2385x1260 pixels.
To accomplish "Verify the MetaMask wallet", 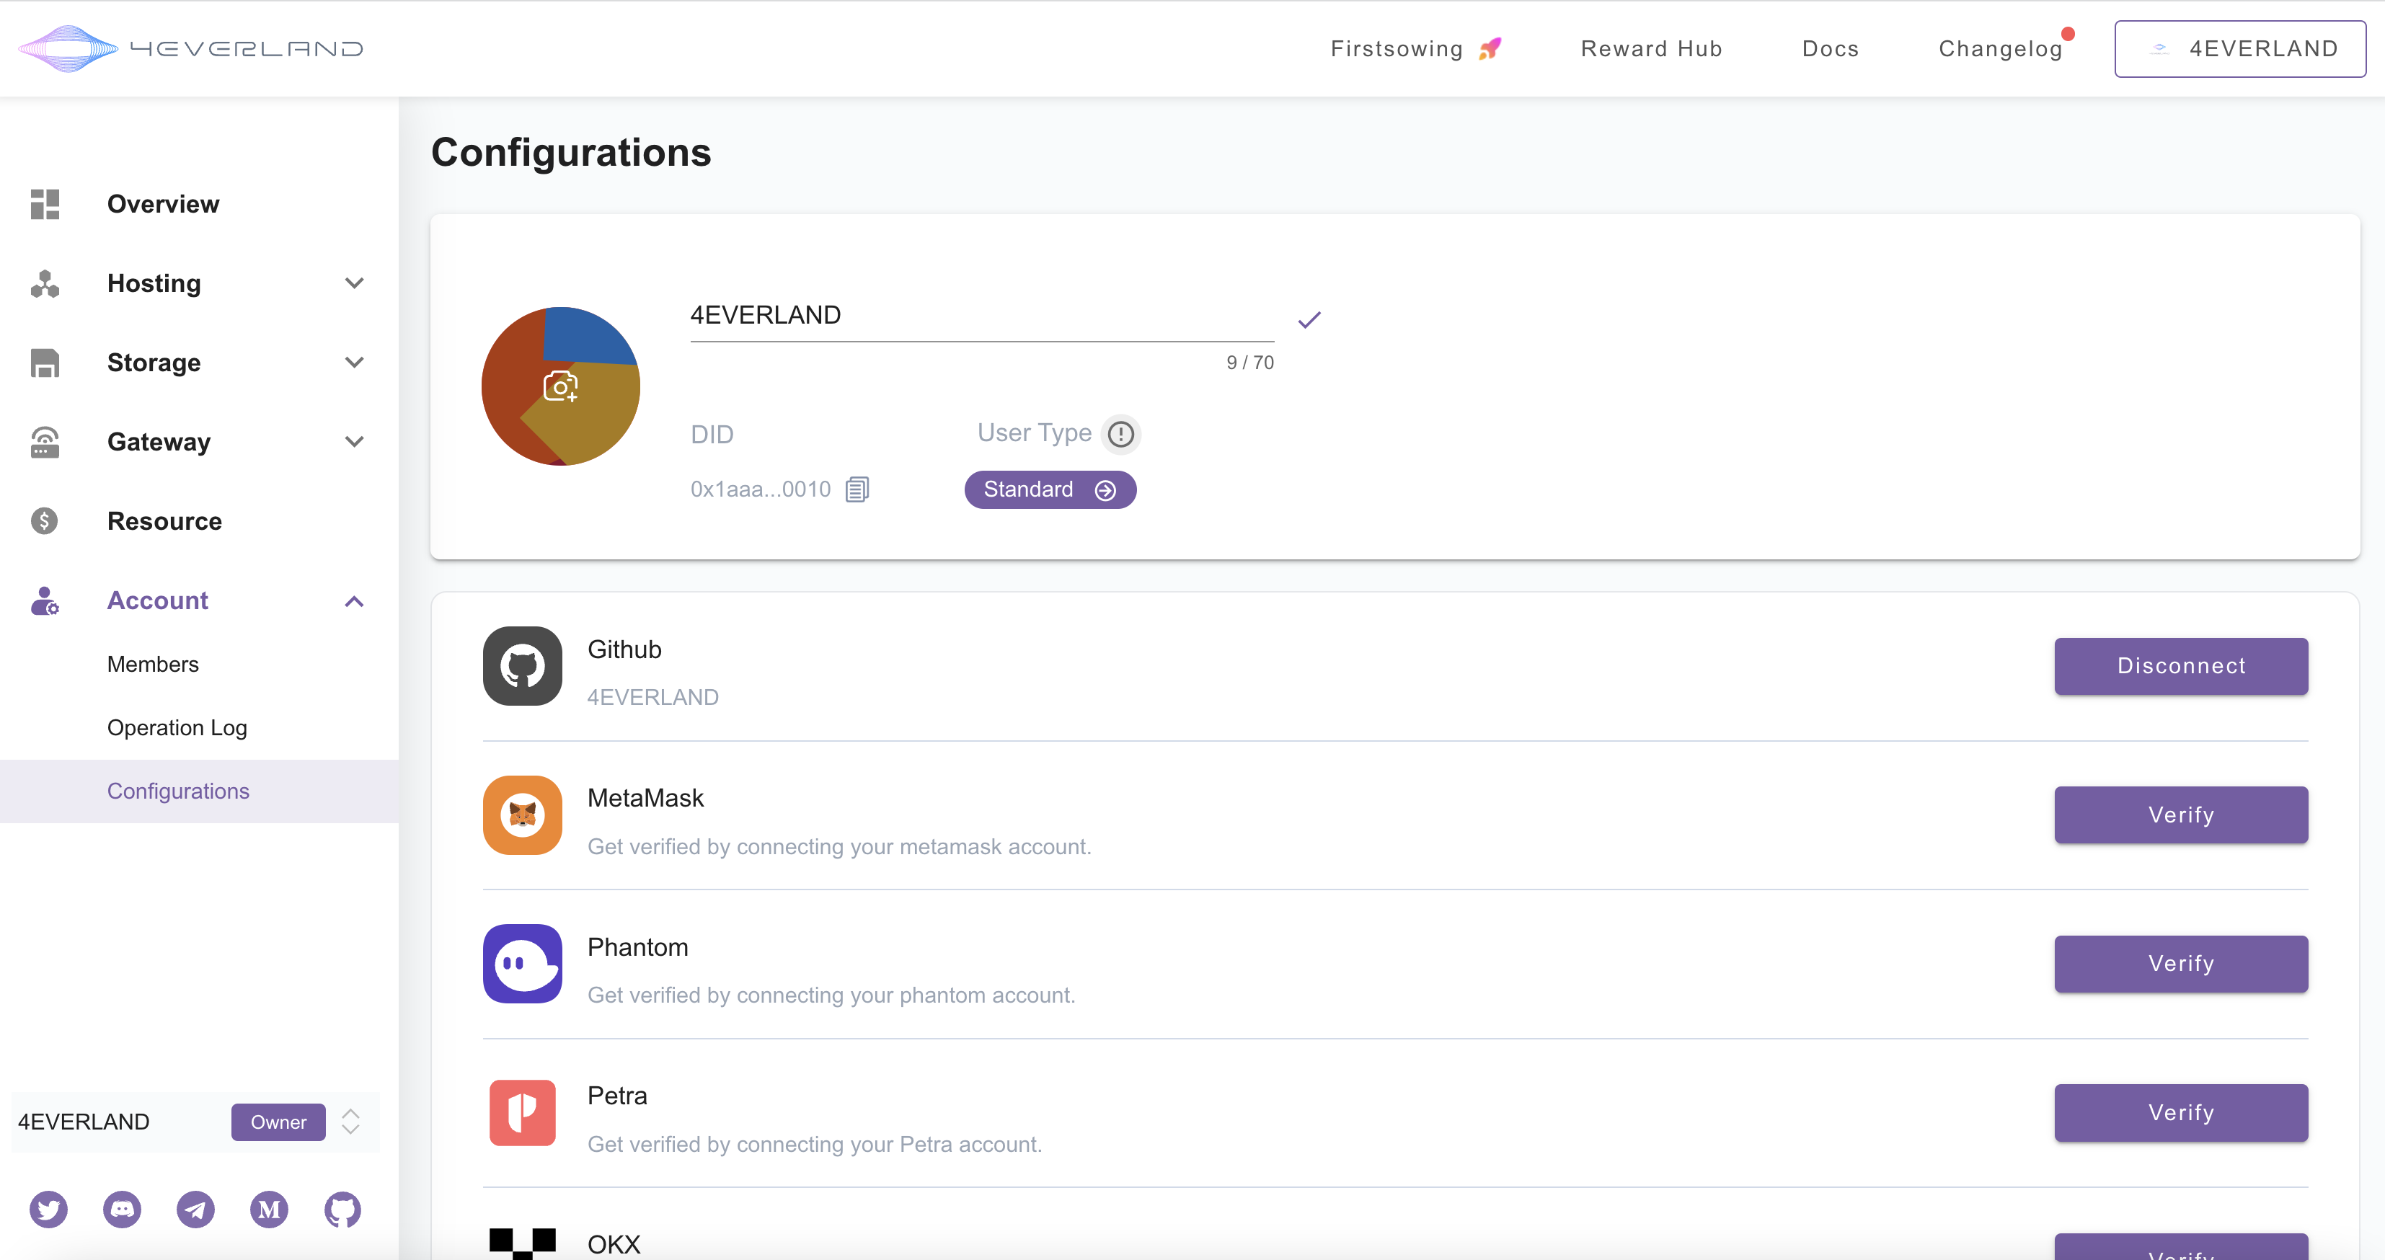I will (2180, 815).
